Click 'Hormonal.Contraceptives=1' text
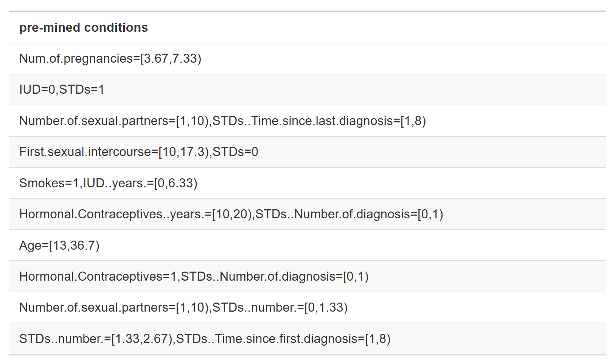This screenshot has height=363, width=615. (x=98, y=276)
